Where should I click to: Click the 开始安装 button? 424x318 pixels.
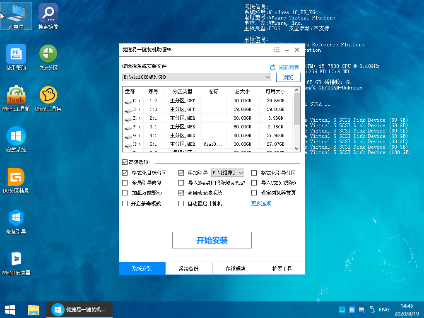click(212, 240)
